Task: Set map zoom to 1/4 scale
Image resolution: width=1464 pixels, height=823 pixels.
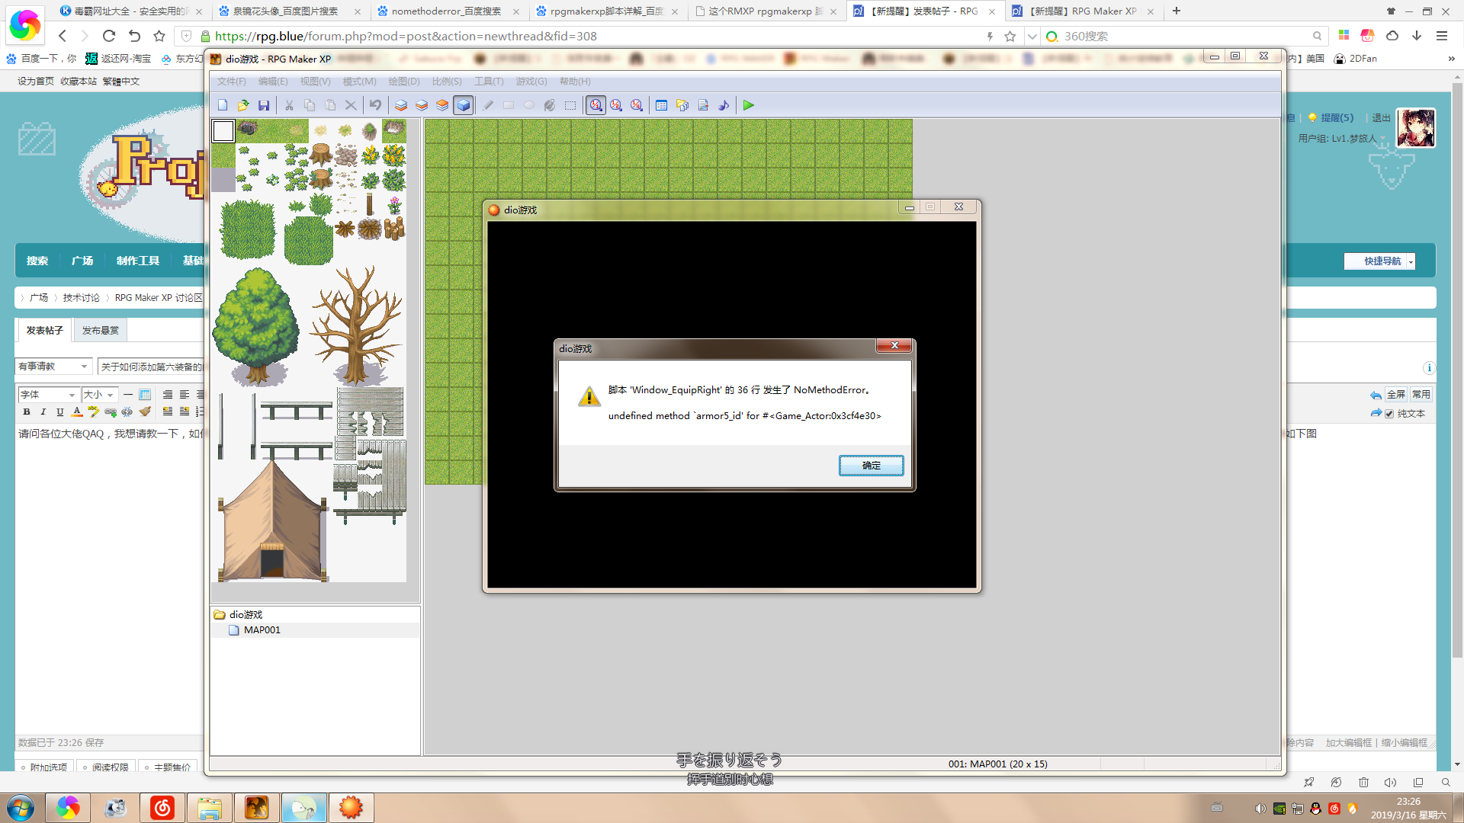Action: (x=637, y=105)
